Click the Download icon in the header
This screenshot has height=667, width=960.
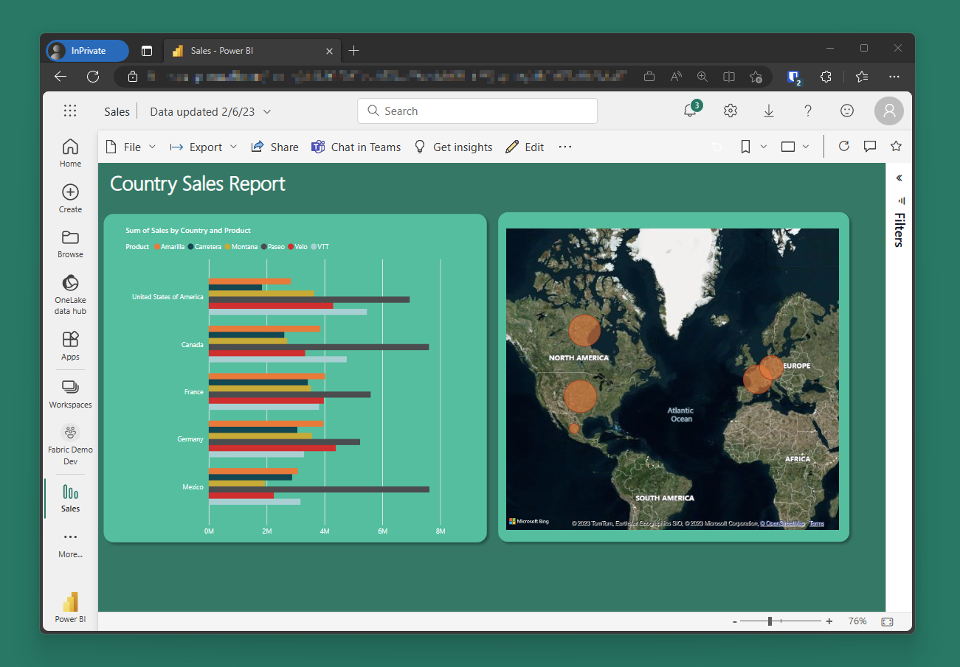point(769,111)
